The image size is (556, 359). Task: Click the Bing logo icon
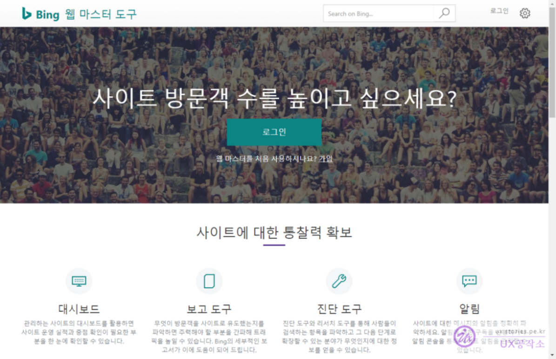point(26,14)
